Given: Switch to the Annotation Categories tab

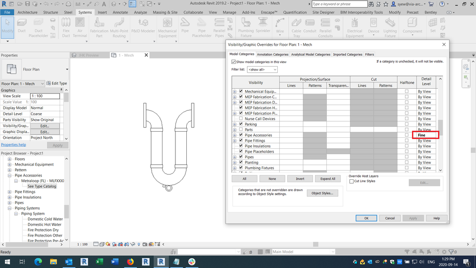Looking at the screenshot, I should (272, 54).
